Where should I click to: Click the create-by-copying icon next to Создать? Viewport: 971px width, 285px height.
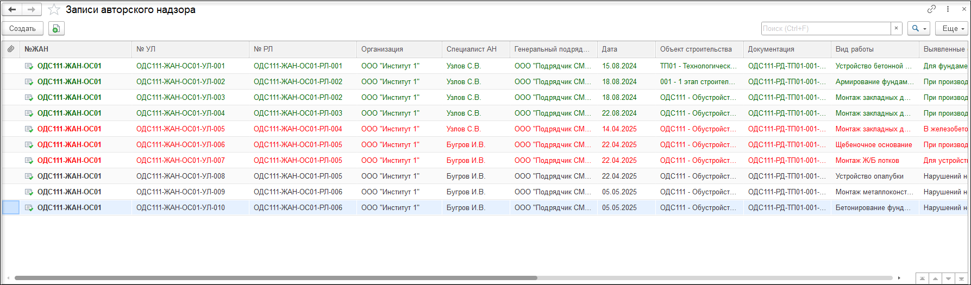tap(57, 29)
